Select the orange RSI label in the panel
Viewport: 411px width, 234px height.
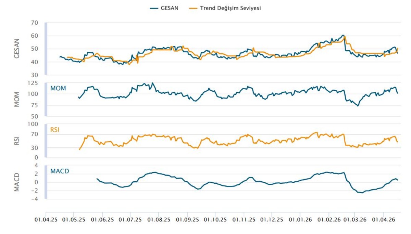pos(55,130)
